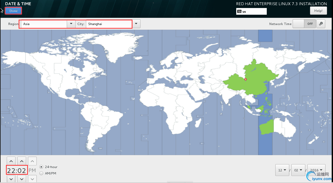The height and width of the screenshot is (183, 333).
Task: Click the City field showing Shanghai
Action: pos(109,24)
